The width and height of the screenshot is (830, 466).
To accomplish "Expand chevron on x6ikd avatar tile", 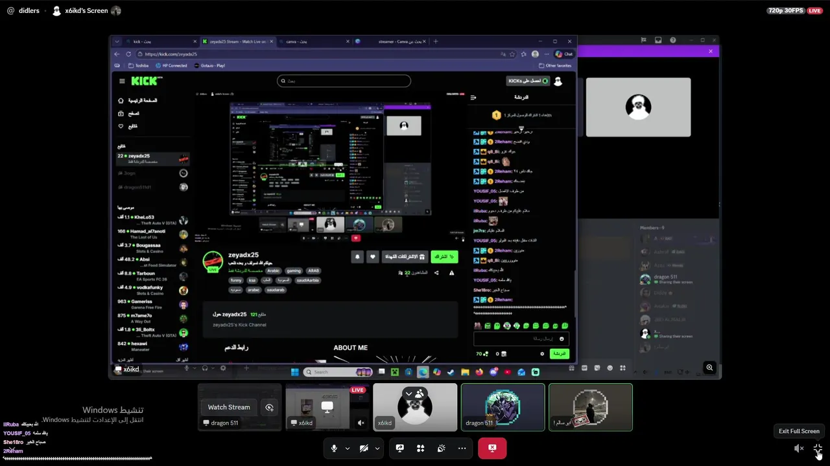I will pos(409,394).
